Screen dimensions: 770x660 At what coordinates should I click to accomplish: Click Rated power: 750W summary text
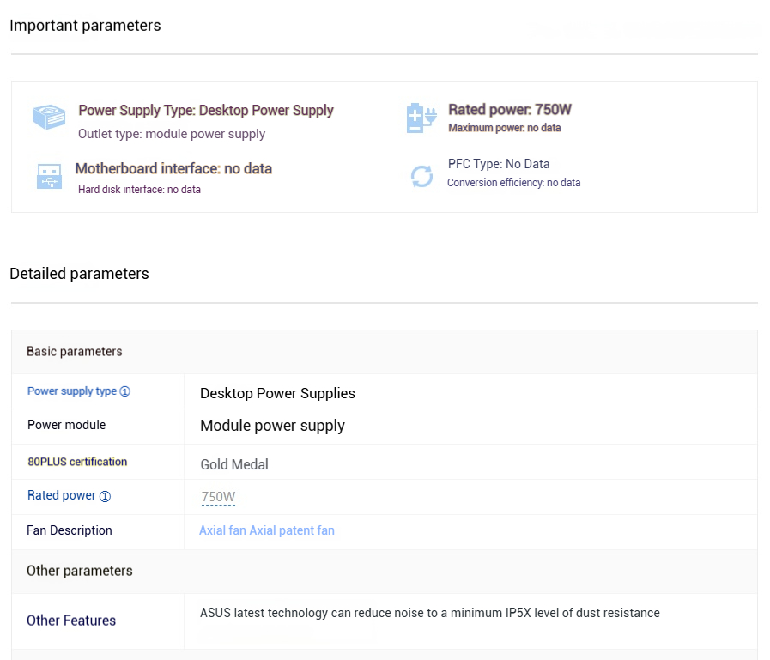510,110
